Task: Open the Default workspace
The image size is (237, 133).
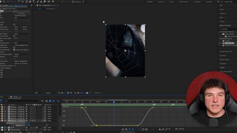Action: 150,1
